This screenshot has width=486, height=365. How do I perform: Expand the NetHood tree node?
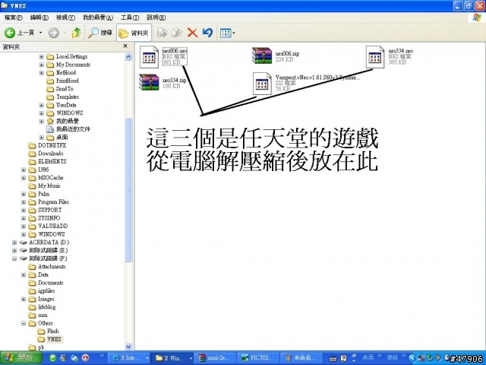pyautogui.click(x=42, y=73)
